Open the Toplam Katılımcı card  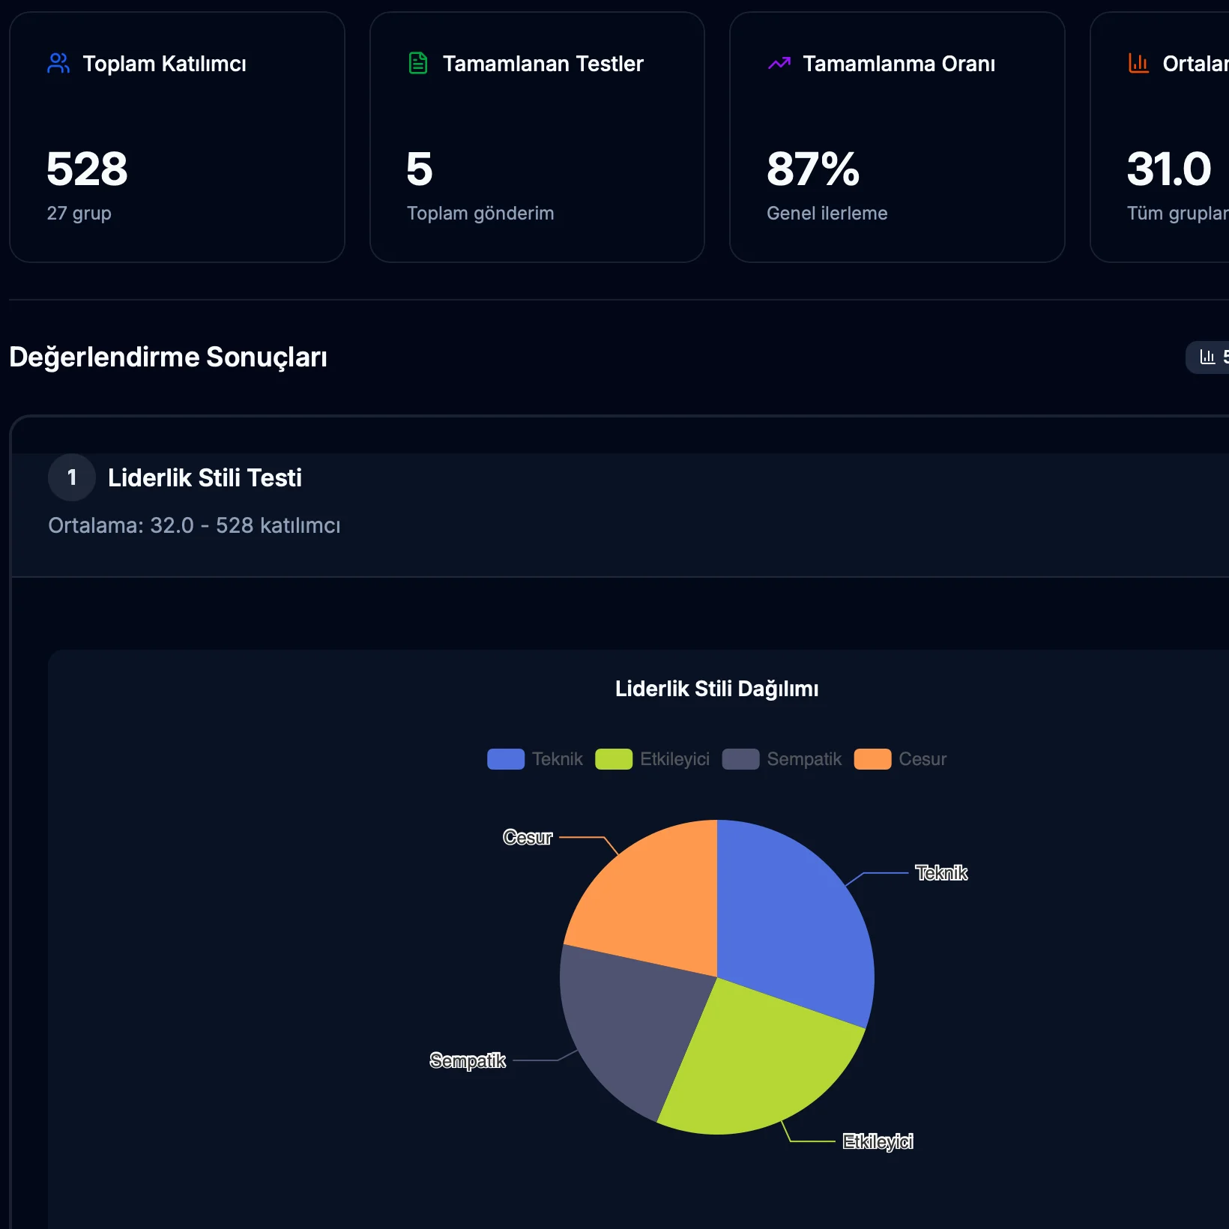pyautogui.click(x=177, y=137)
